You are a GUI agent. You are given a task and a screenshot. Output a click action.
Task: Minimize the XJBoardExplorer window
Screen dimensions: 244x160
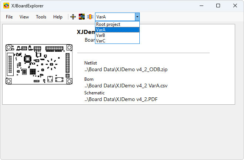201,6
